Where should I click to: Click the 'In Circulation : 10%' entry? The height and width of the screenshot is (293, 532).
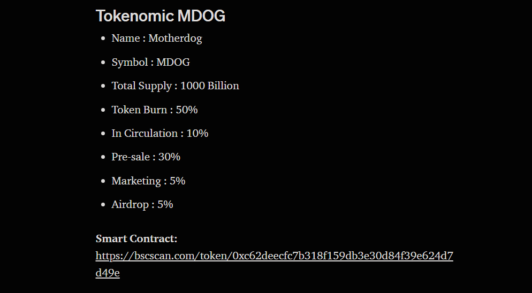tap(160, 133)
